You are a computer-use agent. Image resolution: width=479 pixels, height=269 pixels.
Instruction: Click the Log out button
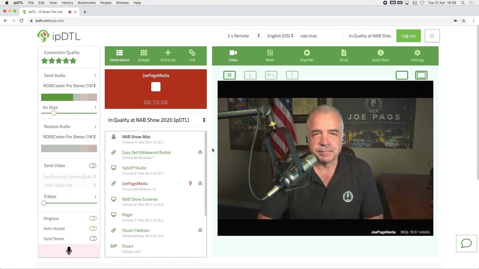tap(409, 36)
